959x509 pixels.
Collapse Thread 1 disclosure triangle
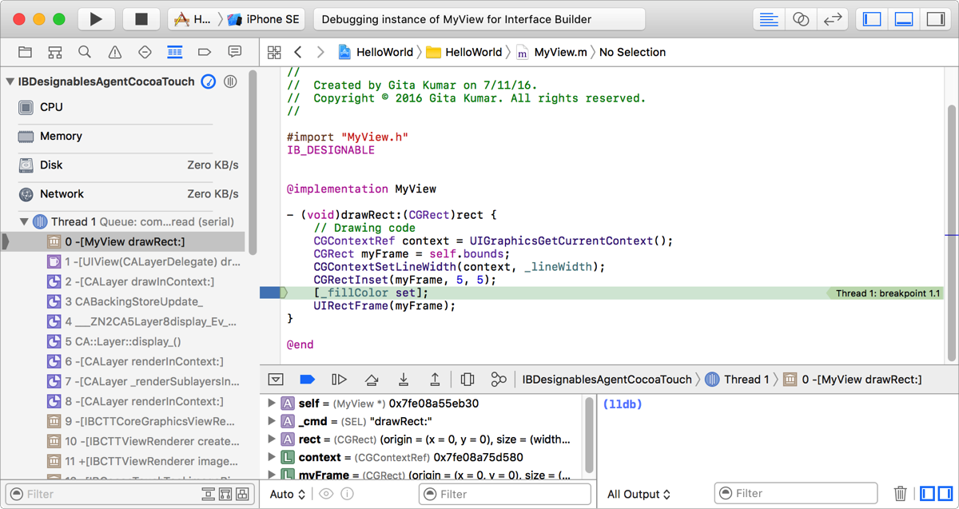[24, 221]
